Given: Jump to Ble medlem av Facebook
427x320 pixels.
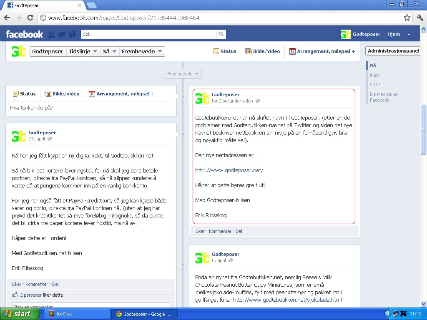Looking at the screenshot, I should (384, 97).
